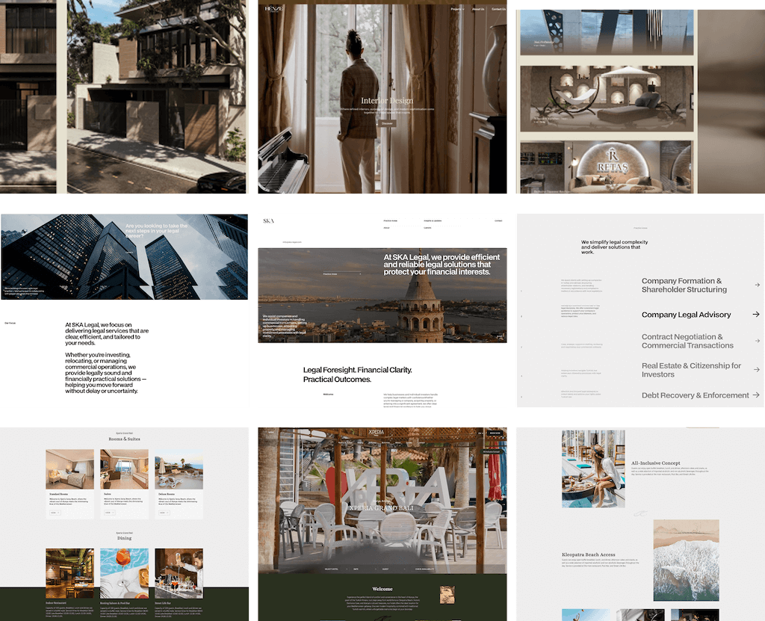Expand the Projects dropdown in the Henze navigation

tap(456, 9)
